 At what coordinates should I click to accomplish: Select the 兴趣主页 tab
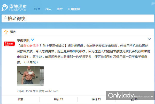click(x=74, y=9)
